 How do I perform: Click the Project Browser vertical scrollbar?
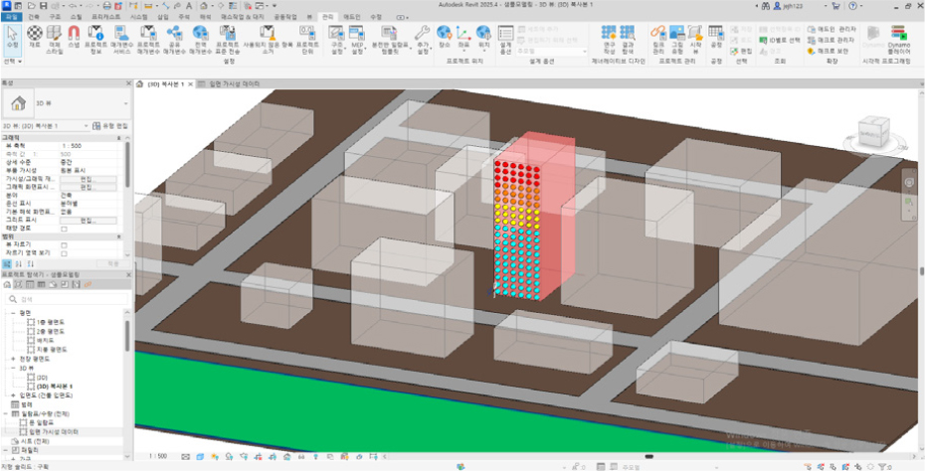(127, 336)
